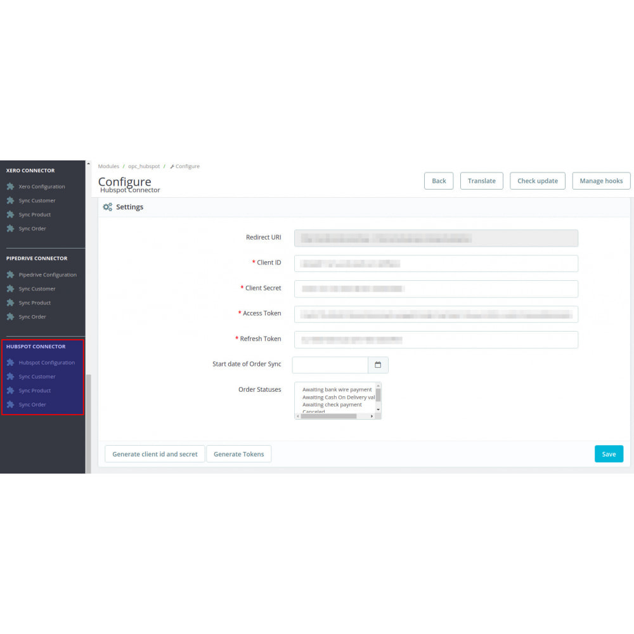The height and width of the screenshot is (634, 634).
Task: Click puzzle icon beside Xero Sync Order
Action: point(11,228)
